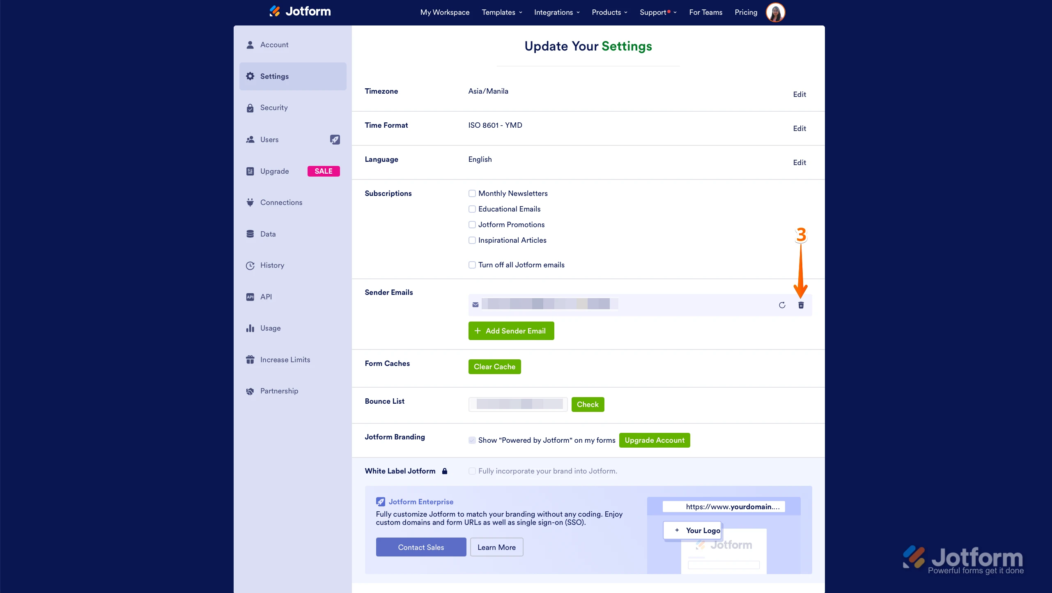
Task: Expand the Products dropdown menu
Action: tap(609, 12)
